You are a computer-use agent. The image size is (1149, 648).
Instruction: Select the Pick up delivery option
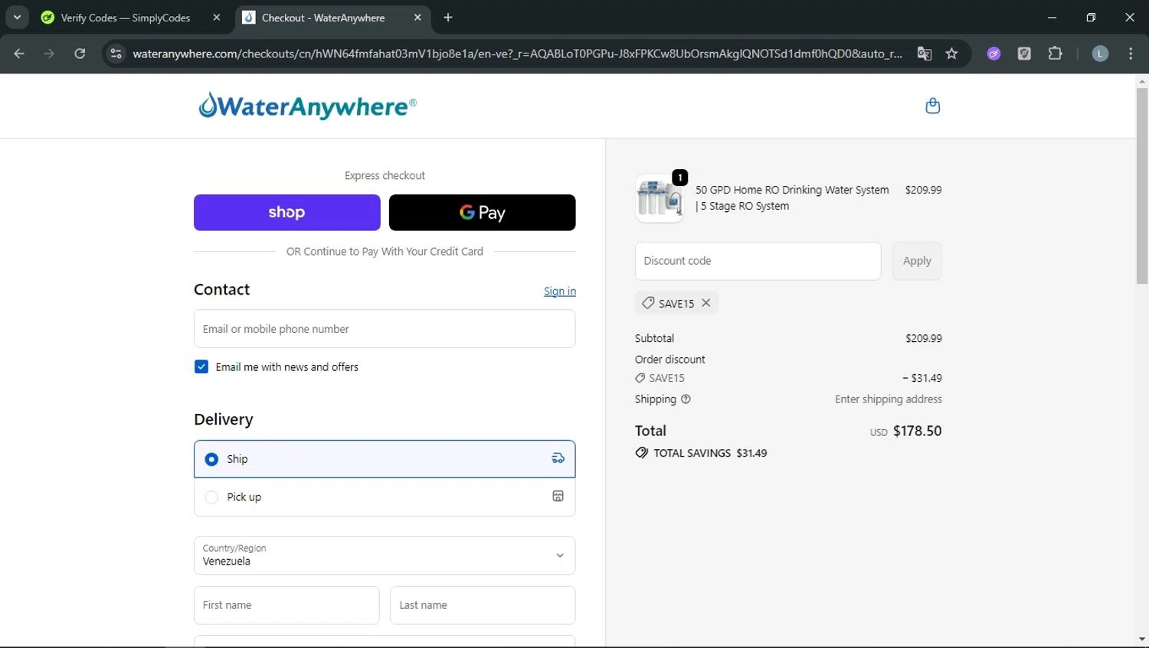point(385,497)
